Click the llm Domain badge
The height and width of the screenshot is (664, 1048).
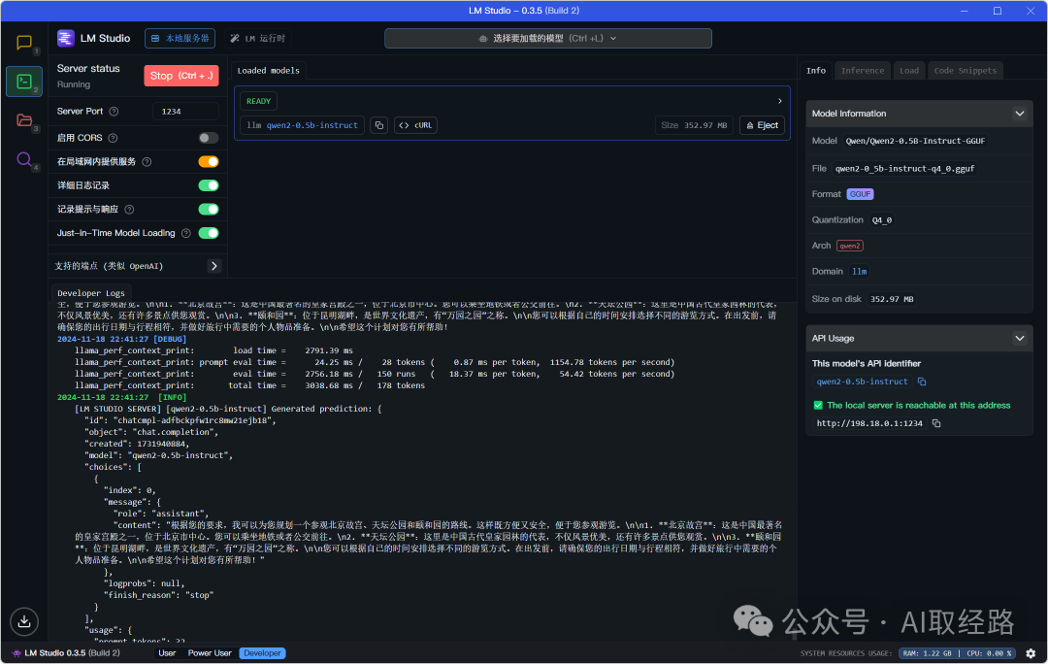859,272
